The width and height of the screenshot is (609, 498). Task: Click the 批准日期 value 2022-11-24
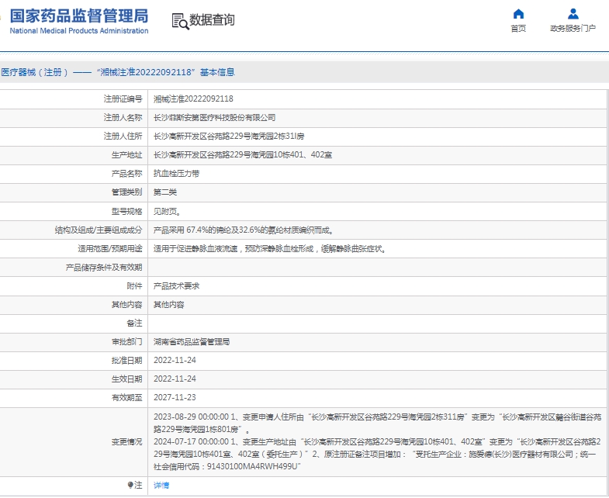175,360
